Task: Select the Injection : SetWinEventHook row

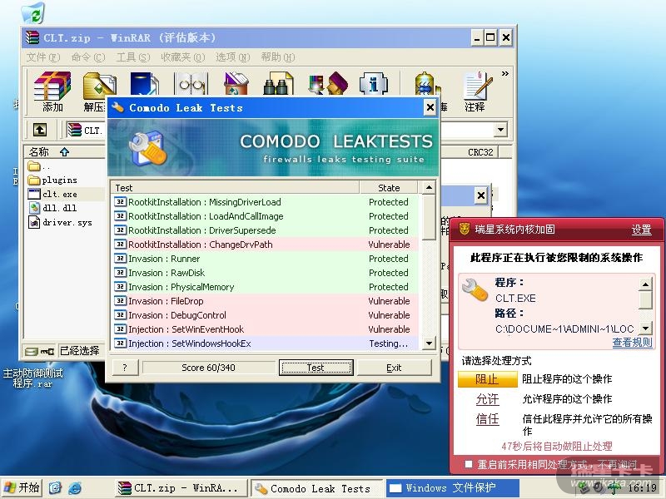Action: point(266,329)
